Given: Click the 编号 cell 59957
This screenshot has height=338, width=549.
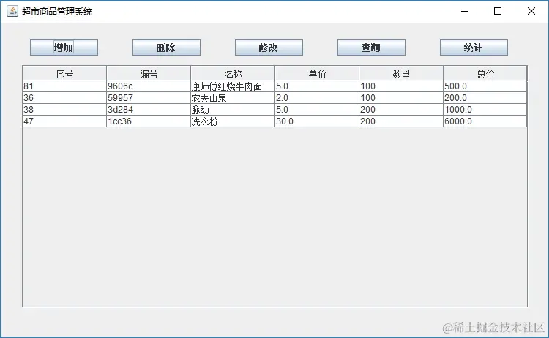Looking at the screenshot, I should [149, 98].
